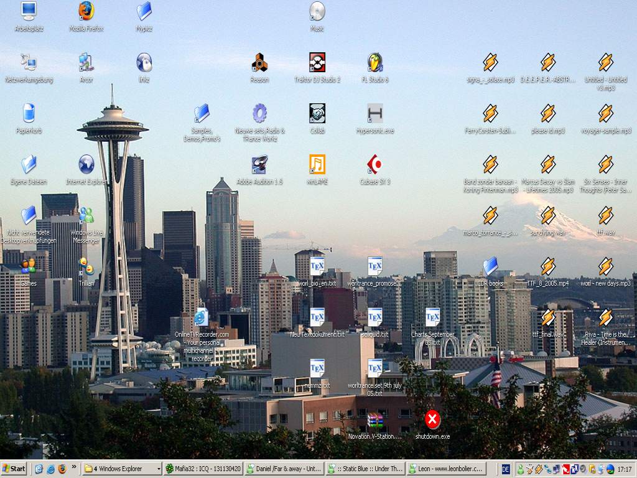Open the Mozilla Firefox desktop shortcut
This screenshot has width=637, height=478.
click(86, 11)
